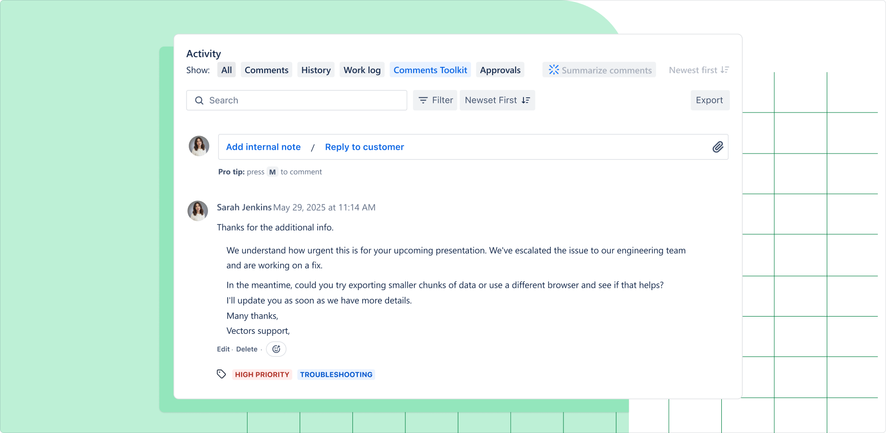Click the Reply to customer link
This screenshot has width=886, height=433.
click(364, 147)
